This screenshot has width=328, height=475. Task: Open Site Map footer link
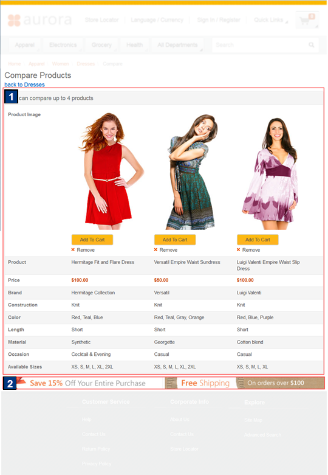click(253, 420)
